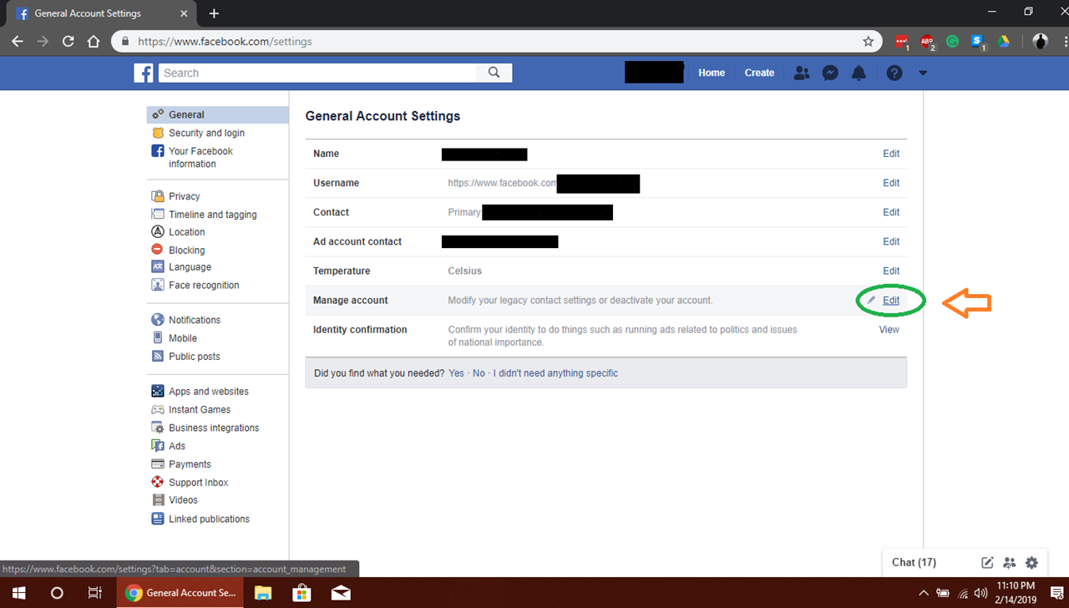Open Instant Games settings
Viewport: 1069px width, 608px height.
[200, 410]
